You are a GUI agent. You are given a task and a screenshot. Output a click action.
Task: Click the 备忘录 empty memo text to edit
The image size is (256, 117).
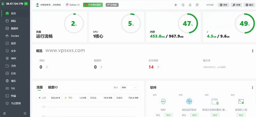point(214,67)
